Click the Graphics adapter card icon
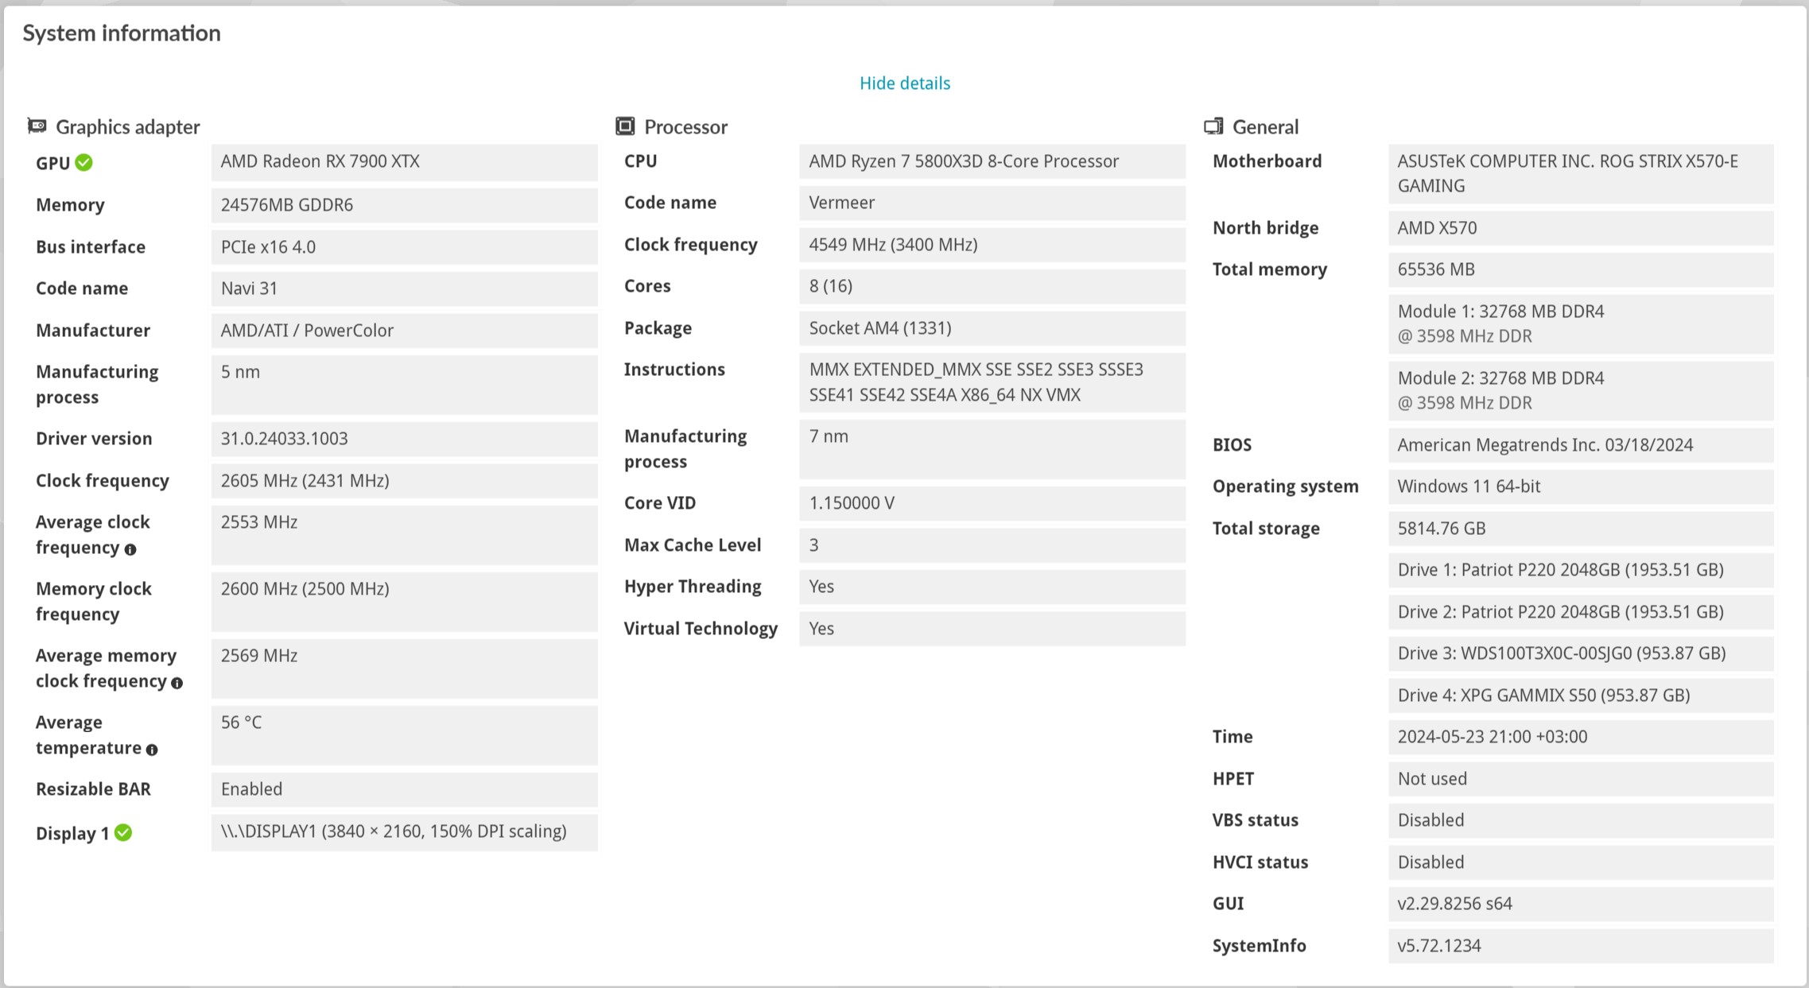 (37, 126)
